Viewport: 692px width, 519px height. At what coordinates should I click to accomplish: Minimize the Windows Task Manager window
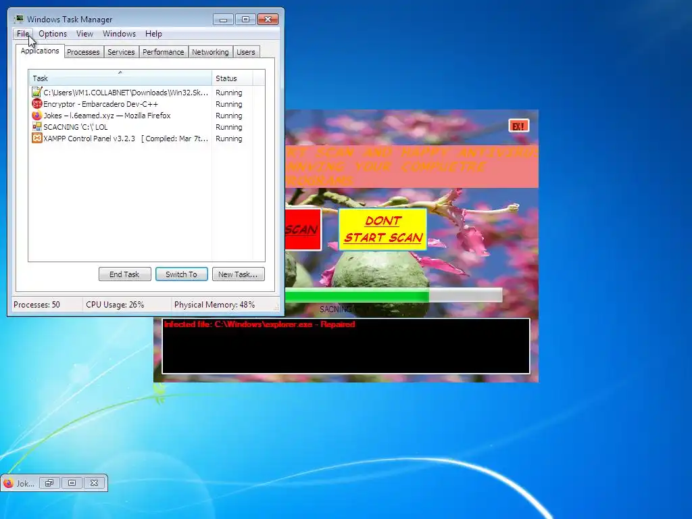tap(223, 20)
